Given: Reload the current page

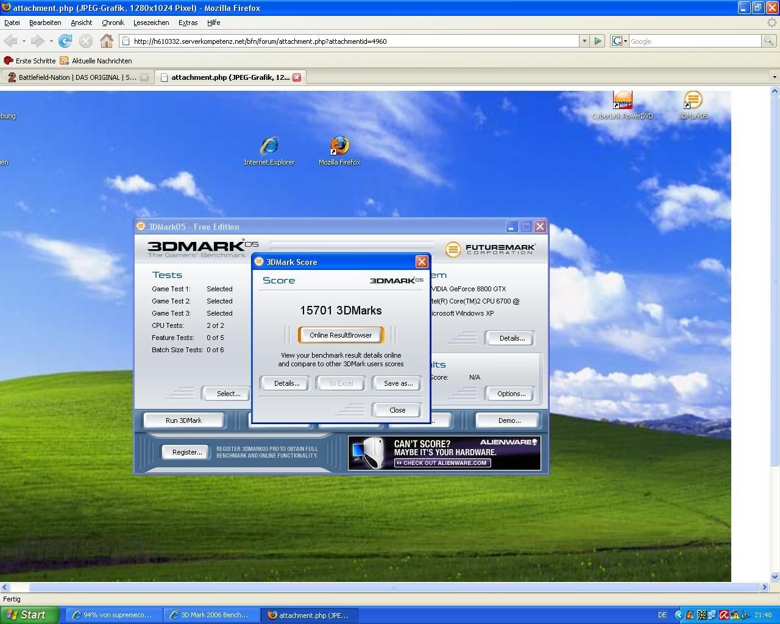Looking at the screenshot, I should (65, 41).
